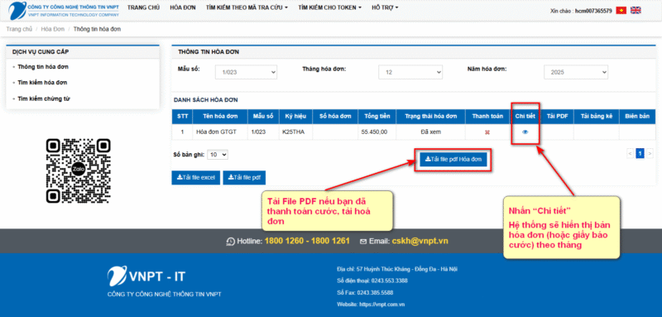Viewport: 662px width, 317px height.
Task: Open the HÓA ĐƠN menu item
Action: click(183, 7)
